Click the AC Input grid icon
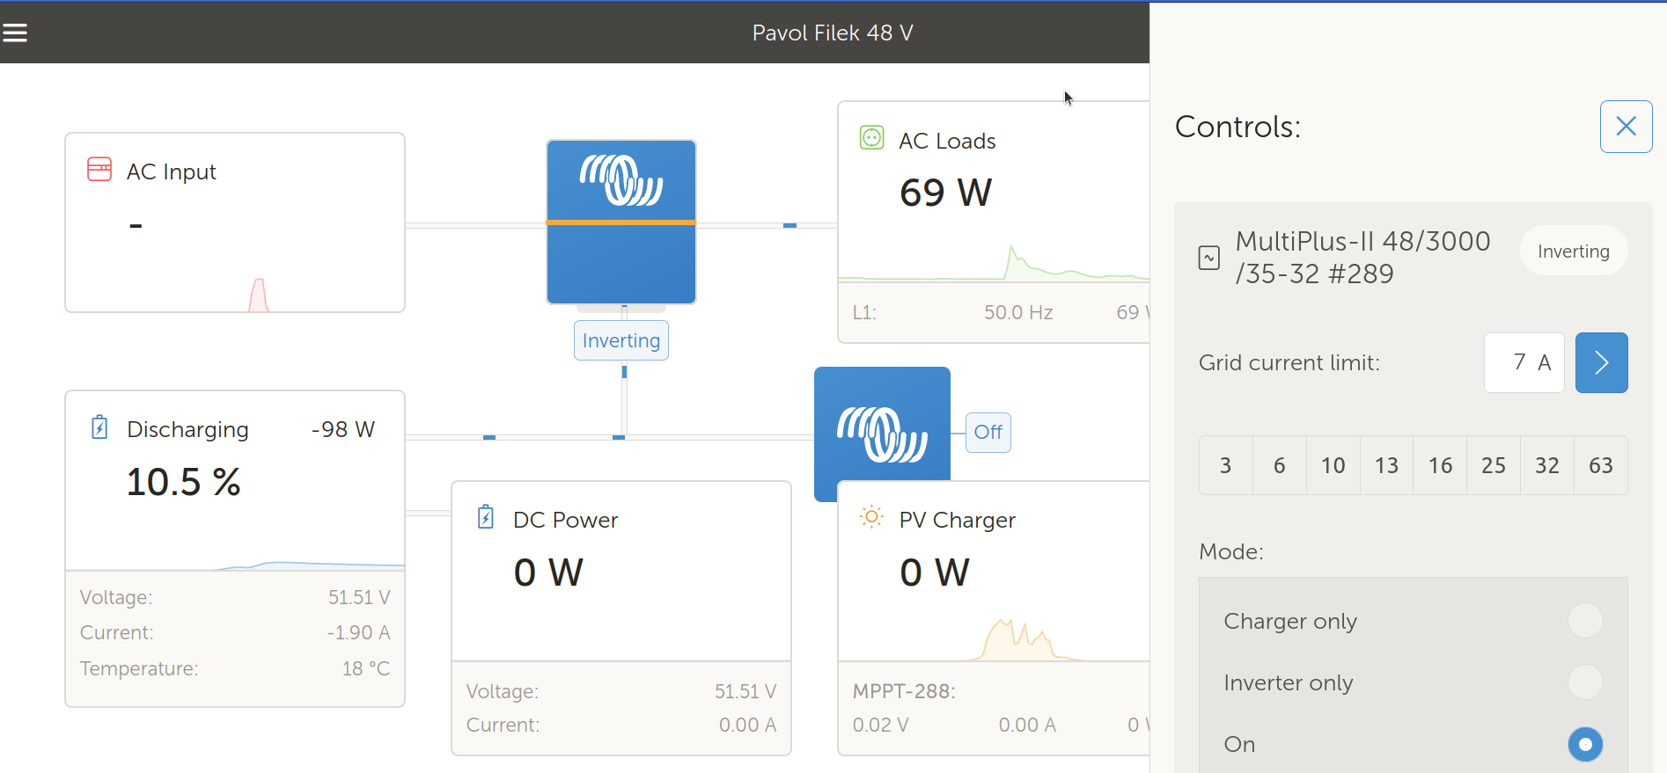1667x773 pixels. tap(99, 169)
